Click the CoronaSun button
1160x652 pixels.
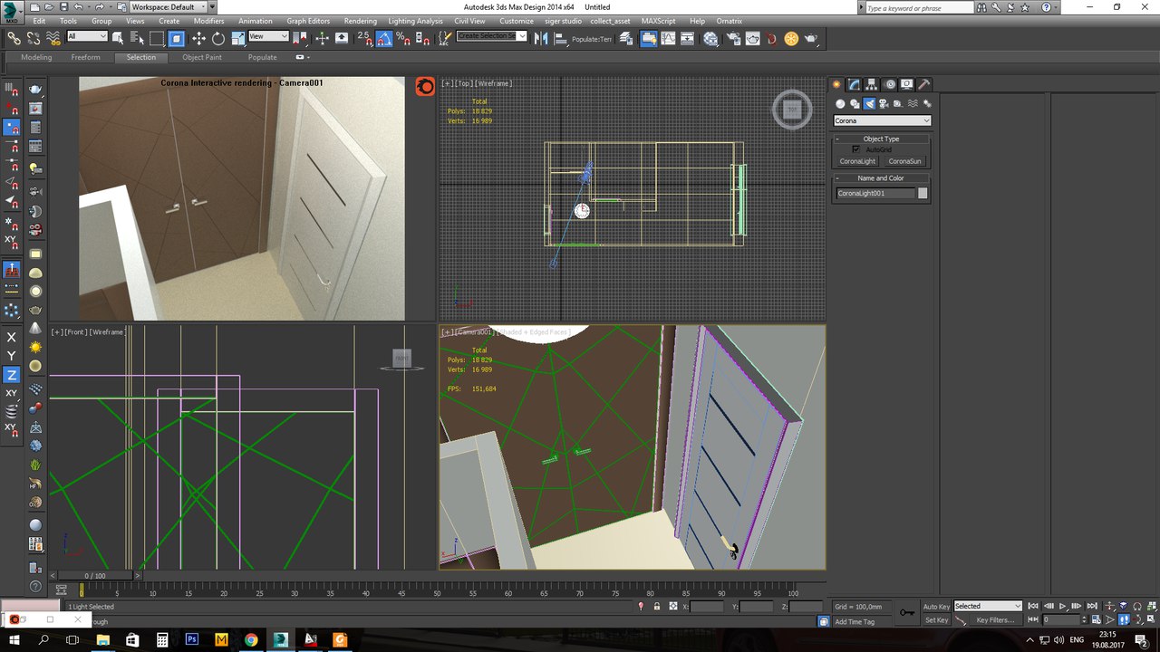click(x=904, y=161)
